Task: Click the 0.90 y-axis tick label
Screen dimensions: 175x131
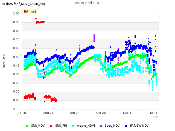Action: 16,22
